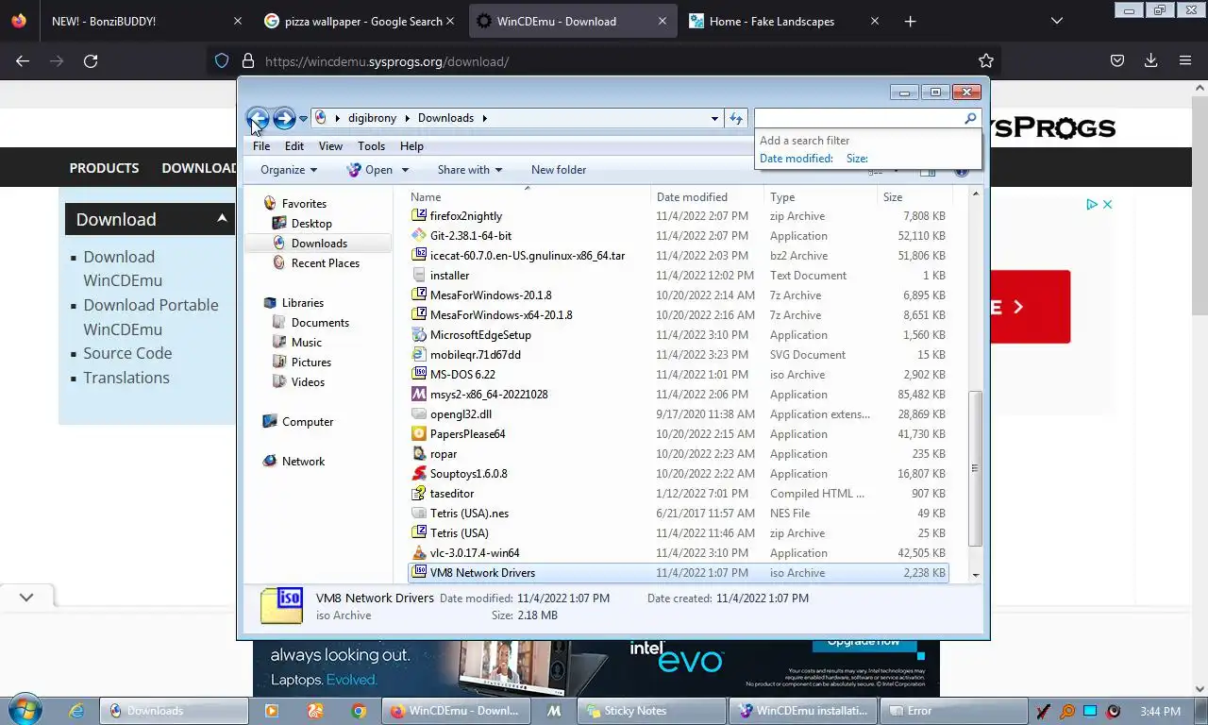Add the Date modified search filter
Image resolution: width=1208 pixels, height=725 pixels.
coord(797,159)
